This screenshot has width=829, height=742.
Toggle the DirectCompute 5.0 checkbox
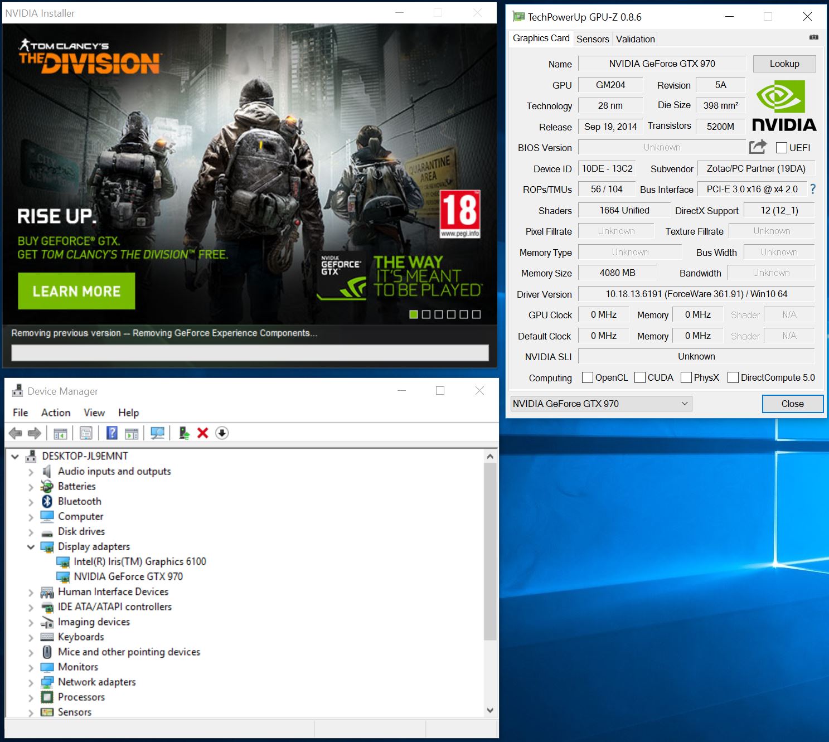click(733, 377)
